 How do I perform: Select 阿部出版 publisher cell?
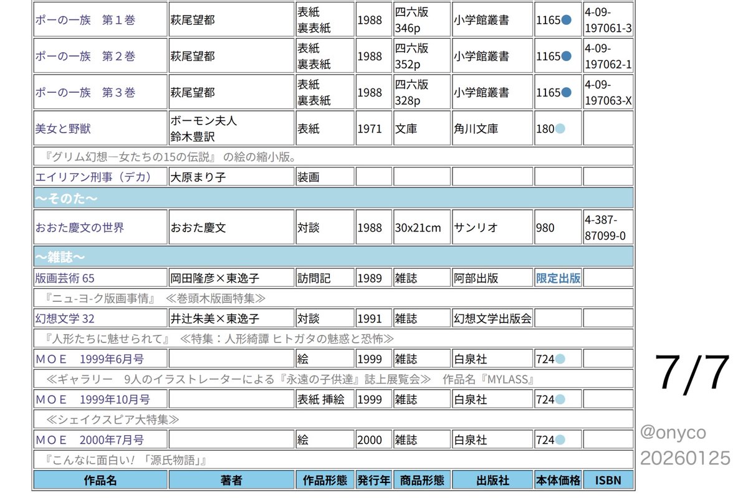point(492,278)
